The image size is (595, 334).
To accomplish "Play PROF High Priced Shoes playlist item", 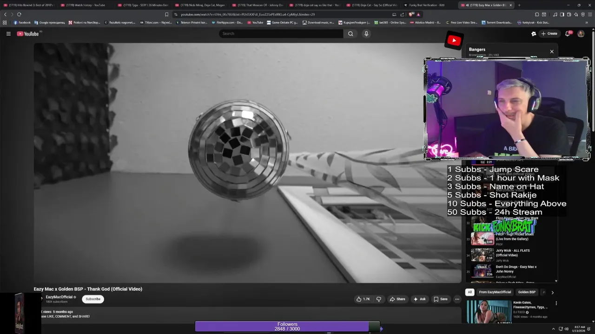I will coord(511,238).
